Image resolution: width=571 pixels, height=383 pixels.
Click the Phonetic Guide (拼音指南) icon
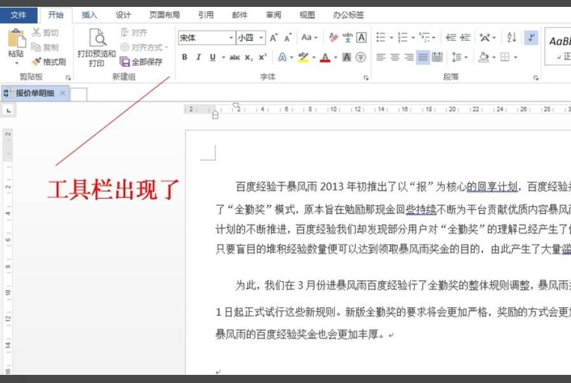point(348,36)
